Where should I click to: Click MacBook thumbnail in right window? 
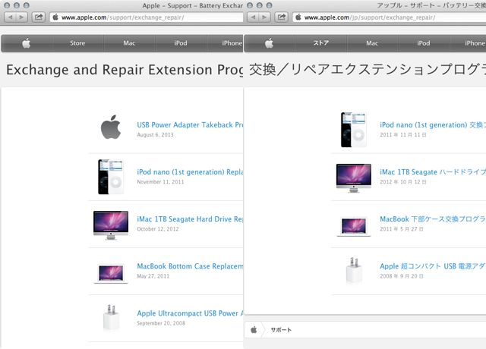[x=354, y=226]
